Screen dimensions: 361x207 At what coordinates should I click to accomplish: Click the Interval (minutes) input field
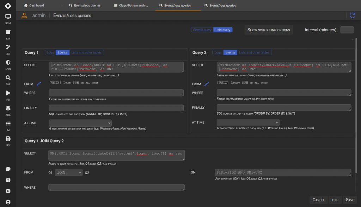(x=347, y=30)
